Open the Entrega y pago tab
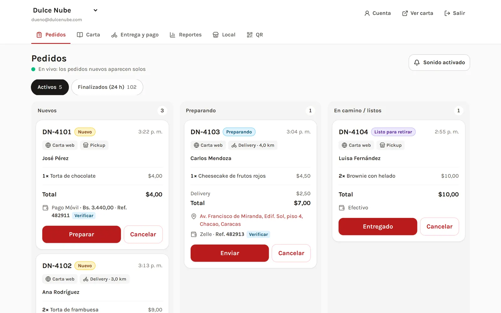 (x=135, y=35)
